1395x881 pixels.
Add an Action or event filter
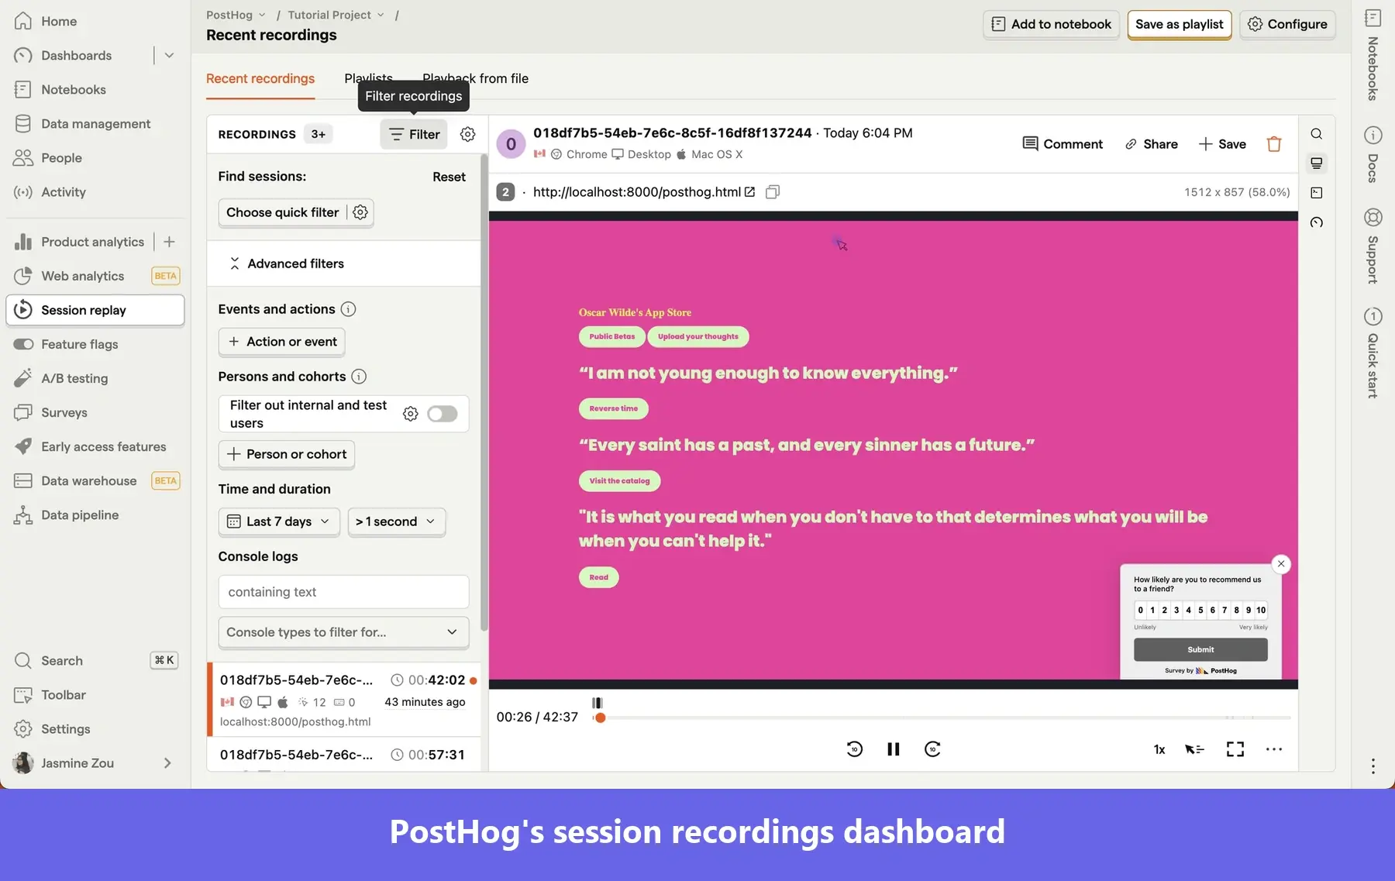282,342
